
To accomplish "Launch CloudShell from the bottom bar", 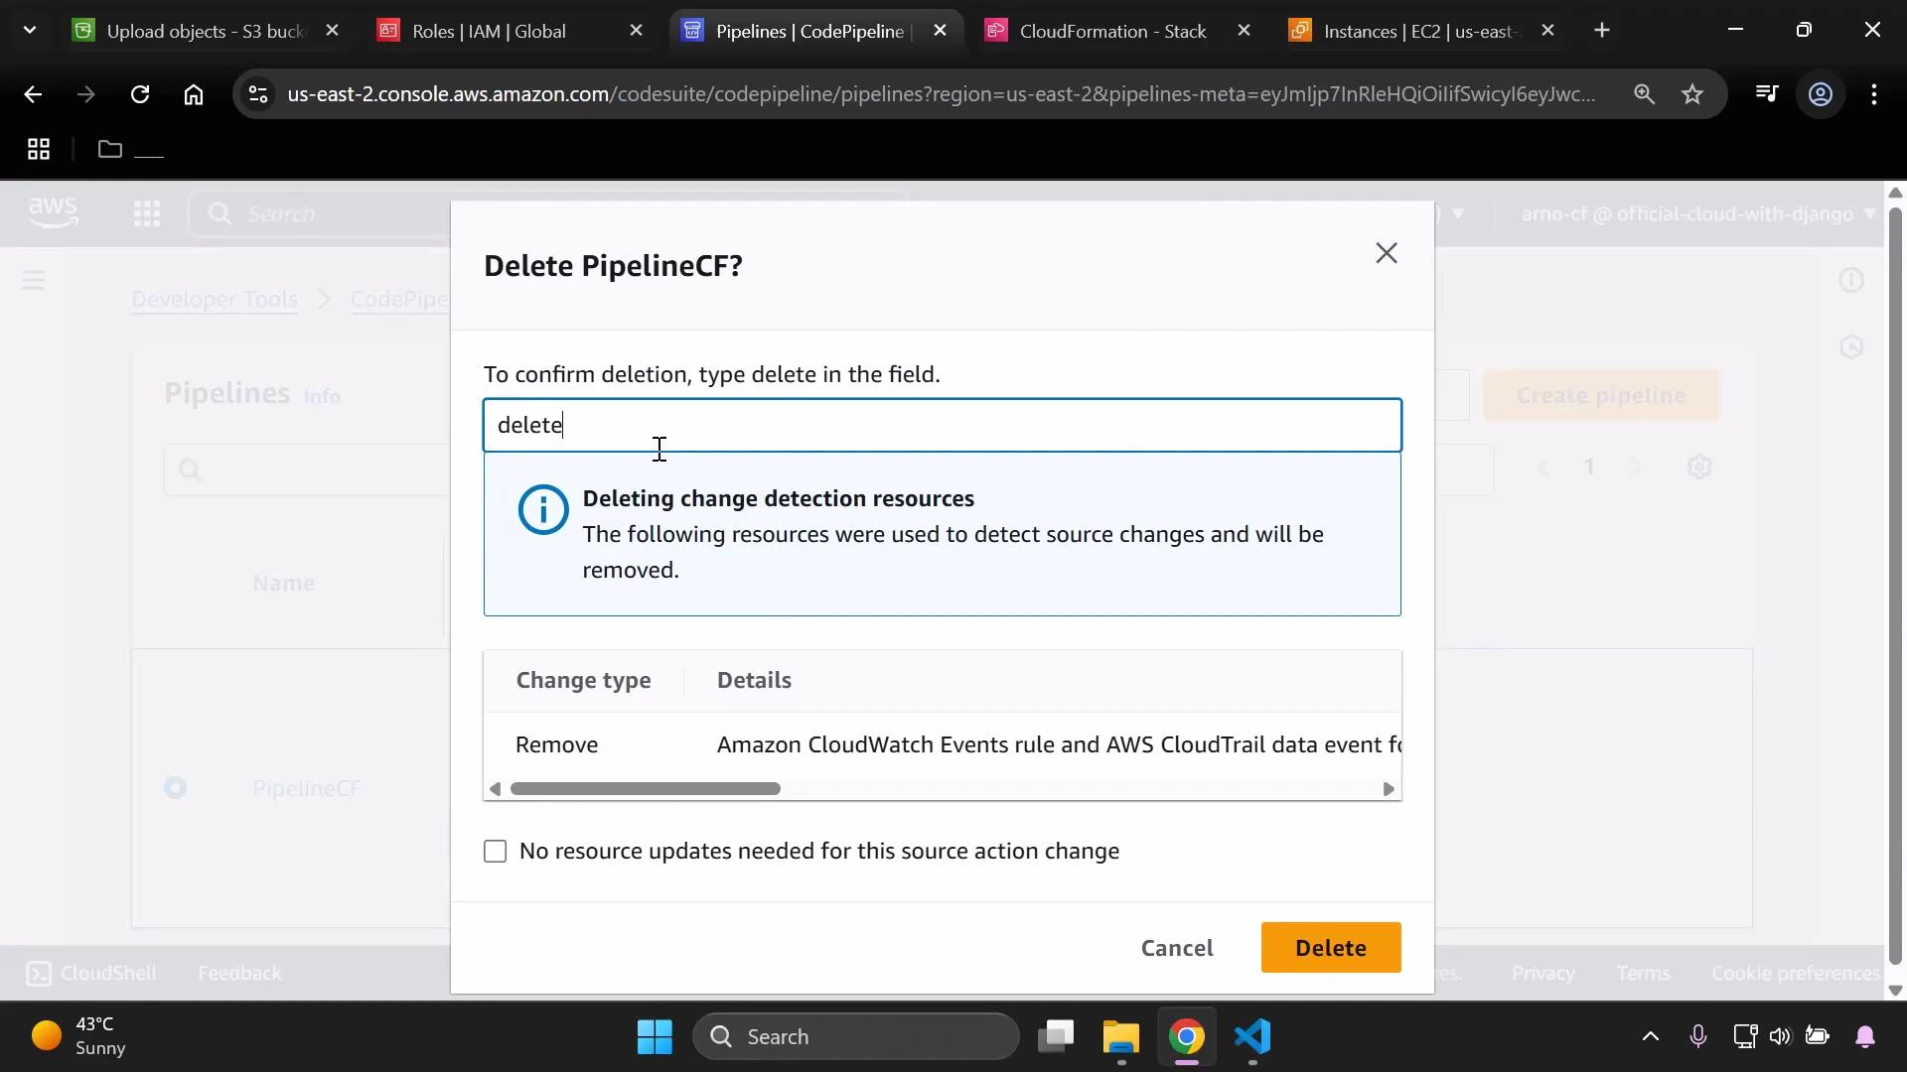I will (x=92, y=973).
